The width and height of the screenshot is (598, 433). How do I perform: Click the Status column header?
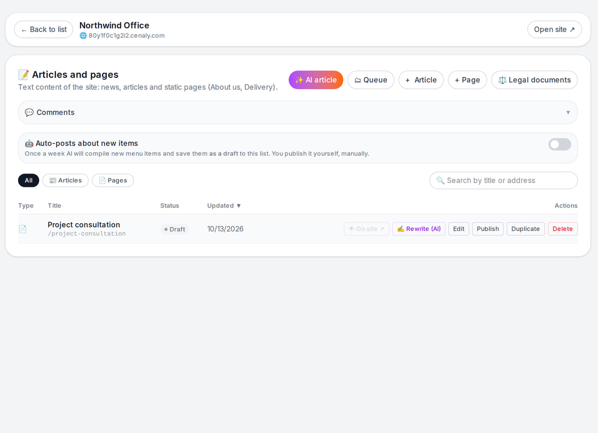(169, 206)
